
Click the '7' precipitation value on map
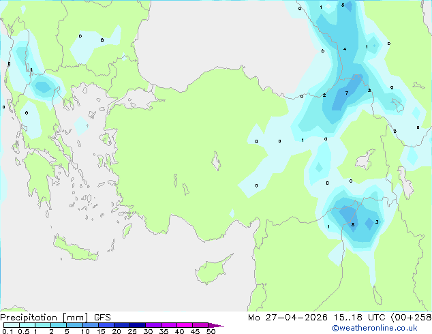pos(347,93)
